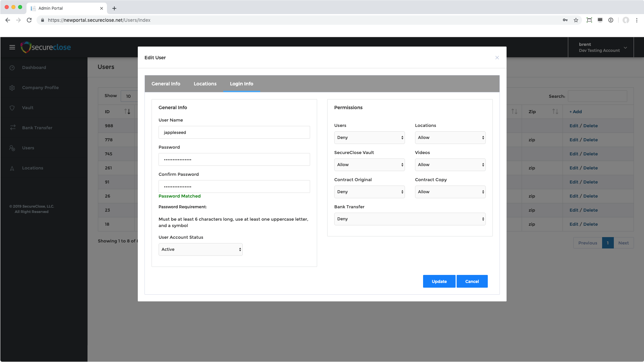This screenshot has width=644, height=362.
Task: Click the SecureClose logo
Action: [x=46, y=47]
